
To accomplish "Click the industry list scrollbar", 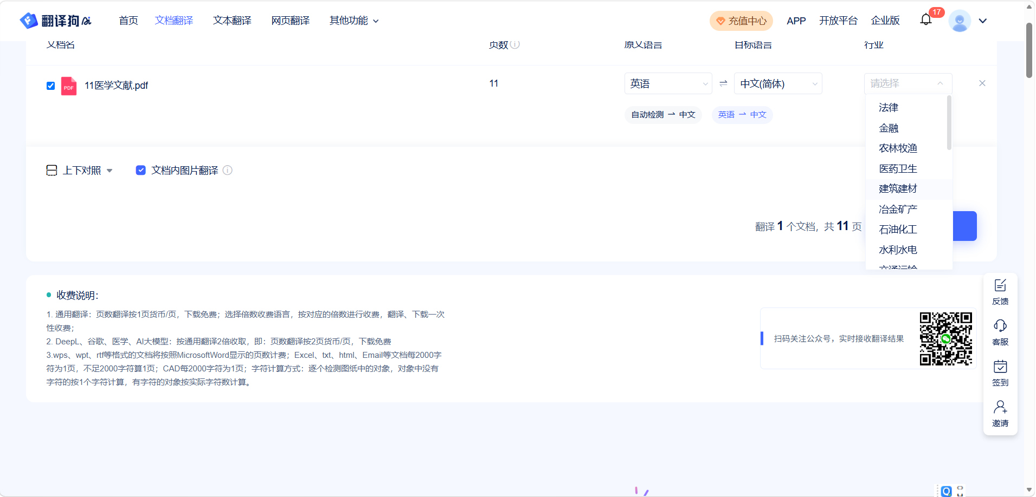I will 949,123.
